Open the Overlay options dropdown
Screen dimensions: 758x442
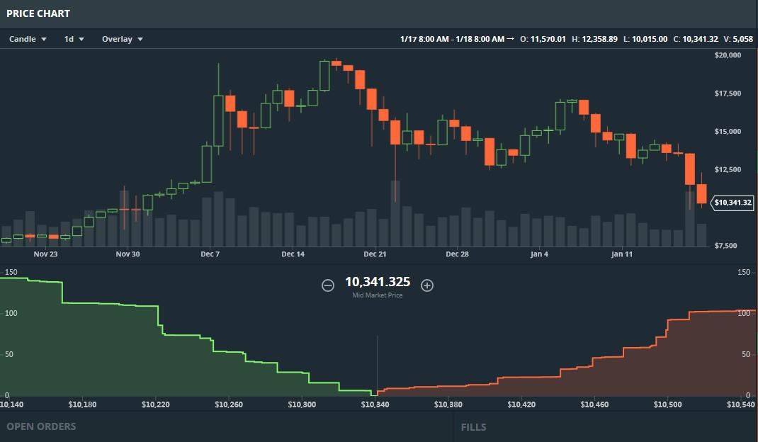122,39
